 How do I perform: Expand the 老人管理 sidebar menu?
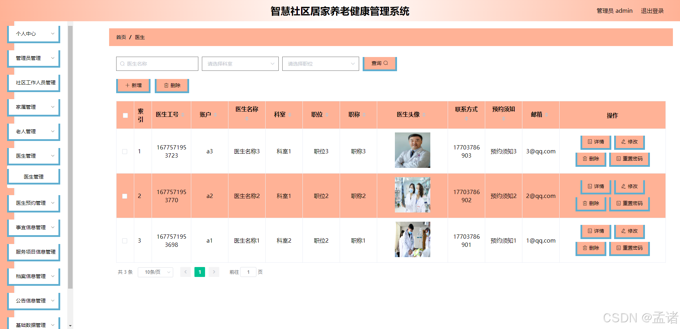33,131
